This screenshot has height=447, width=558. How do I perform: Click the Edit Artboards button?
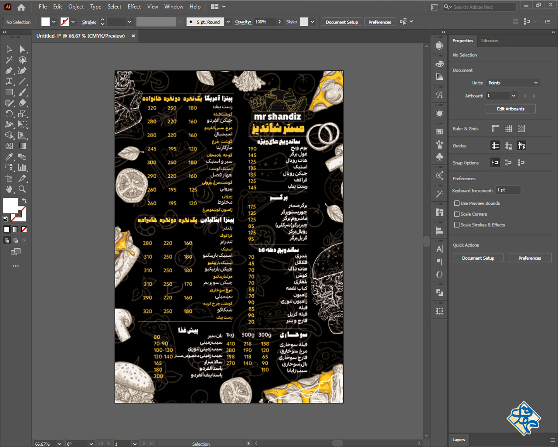click(x=510, y=109)
